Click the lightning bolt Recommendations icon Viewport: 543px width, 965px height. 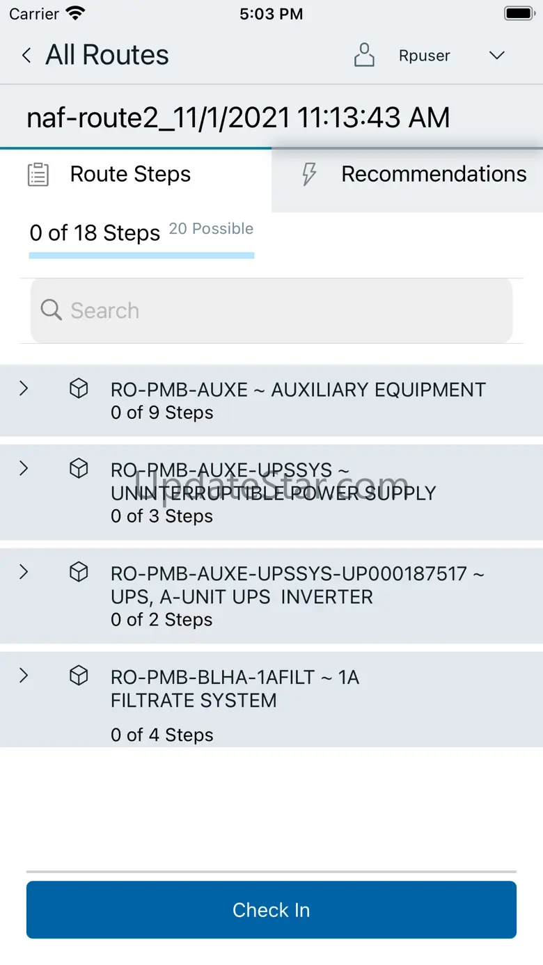point(309,174)
